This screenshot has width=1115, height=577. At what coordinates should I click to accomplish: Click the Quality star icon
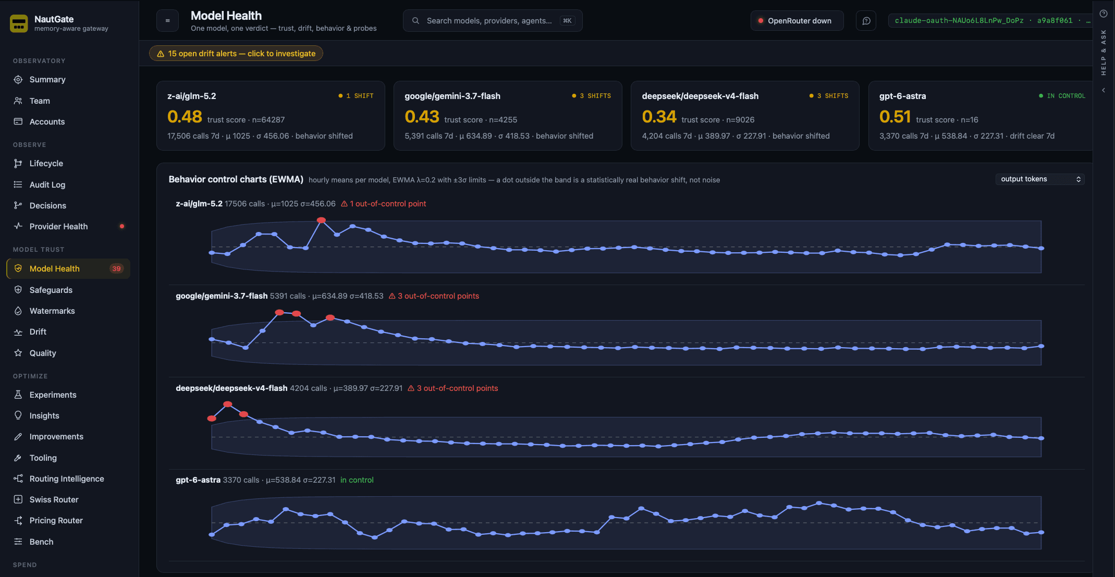click(x=18, y=353)
